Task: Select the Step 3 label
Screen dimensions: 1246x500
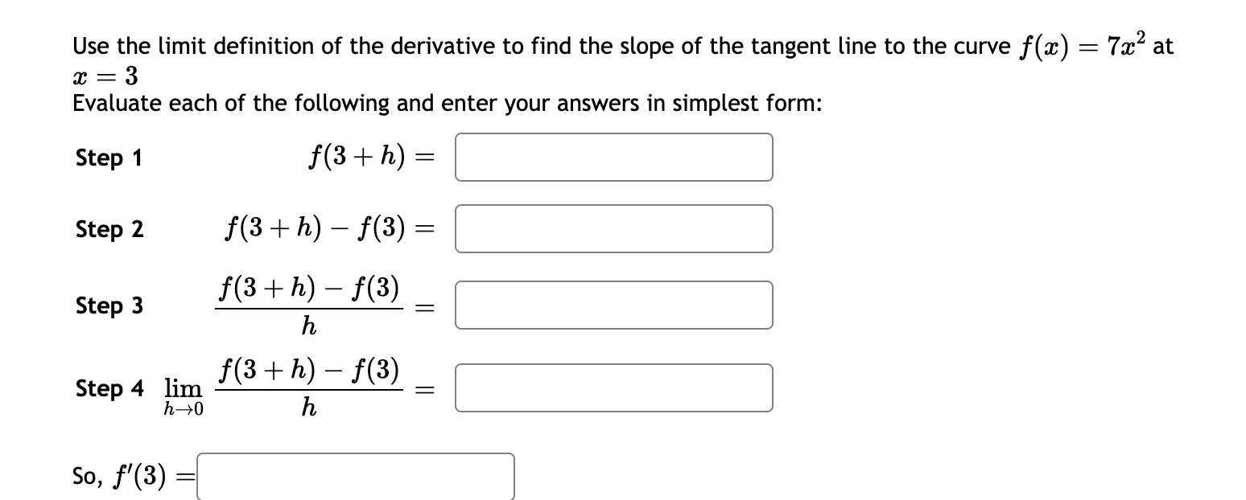Action: [x=108, y=306]
